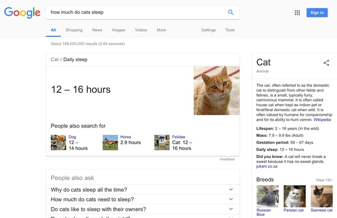Click the 'Daily sleep' fact in Cat panel
Screen dimensions: 337x218
(280, 150)
